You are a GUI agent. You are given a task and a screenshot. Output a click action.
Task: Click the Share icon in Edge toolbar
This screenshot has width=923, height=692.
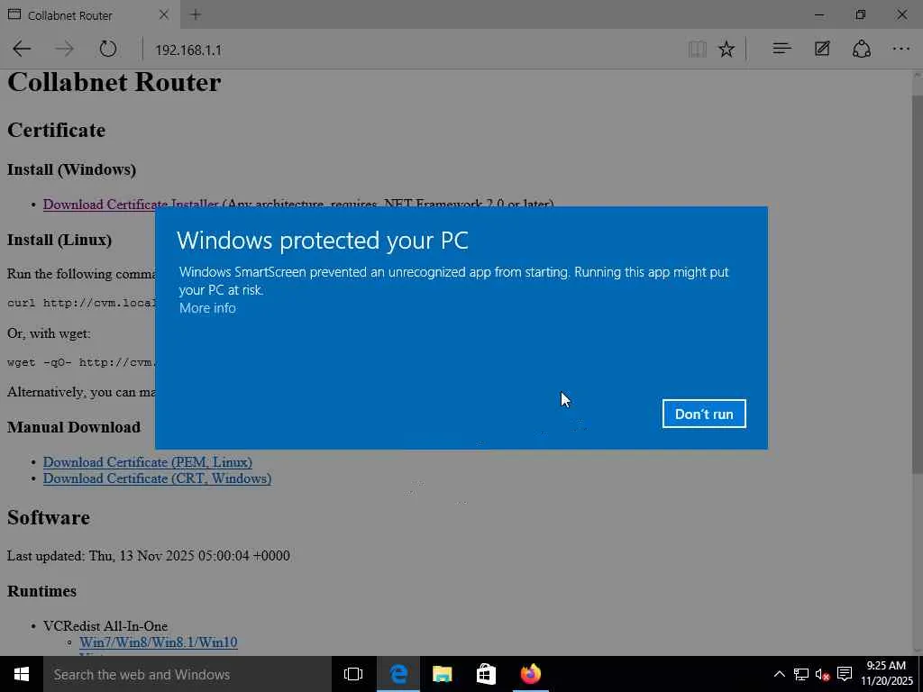861,49
